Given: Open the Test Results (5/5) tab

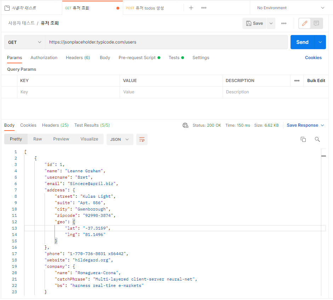Looking at the screenshot, I should 92,125.
